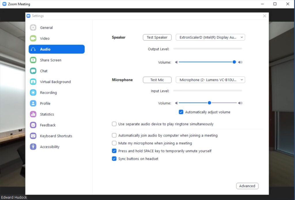
Task: Click microphone volume high icon
Action: click(x=240, y=103)
